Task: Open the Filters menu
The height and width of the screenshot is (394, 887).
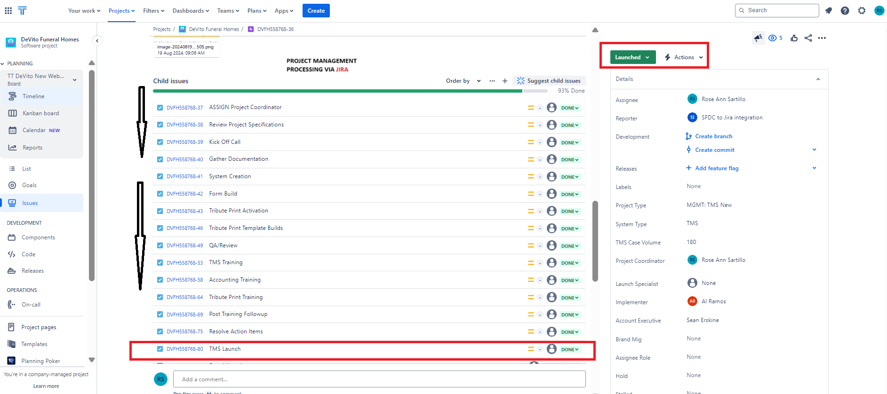Action: pyautogui.click(x=154, y=11)
